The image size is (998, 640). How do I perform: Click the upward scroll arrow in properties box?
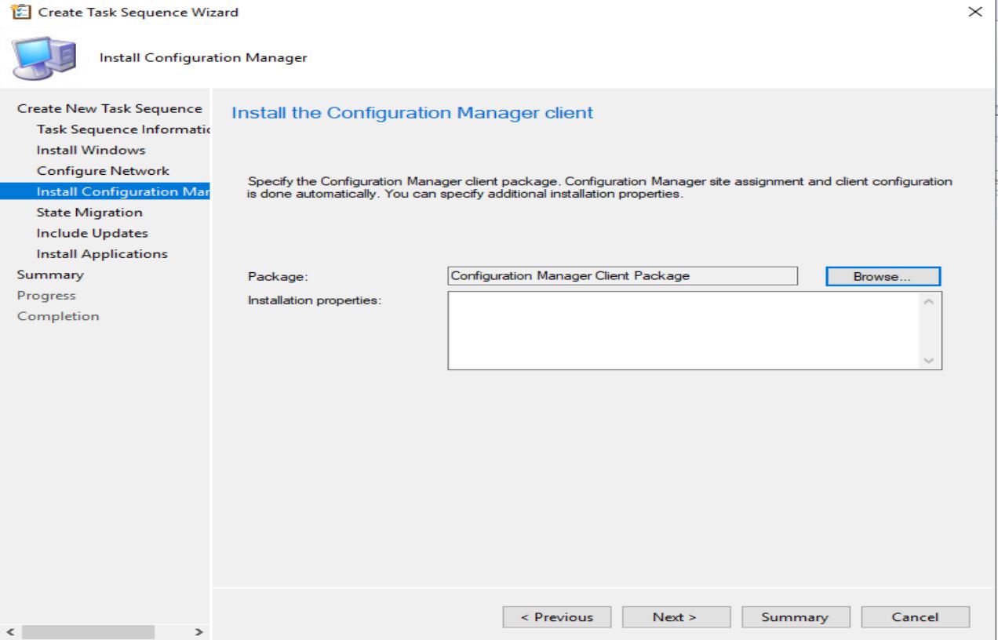coord(927,301)
